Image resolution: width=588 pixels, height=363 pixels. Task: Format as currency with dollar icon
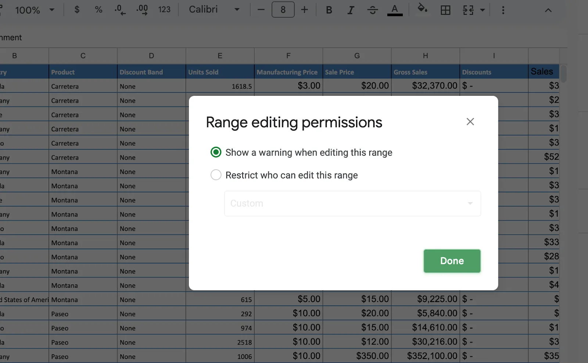point(77,10)
